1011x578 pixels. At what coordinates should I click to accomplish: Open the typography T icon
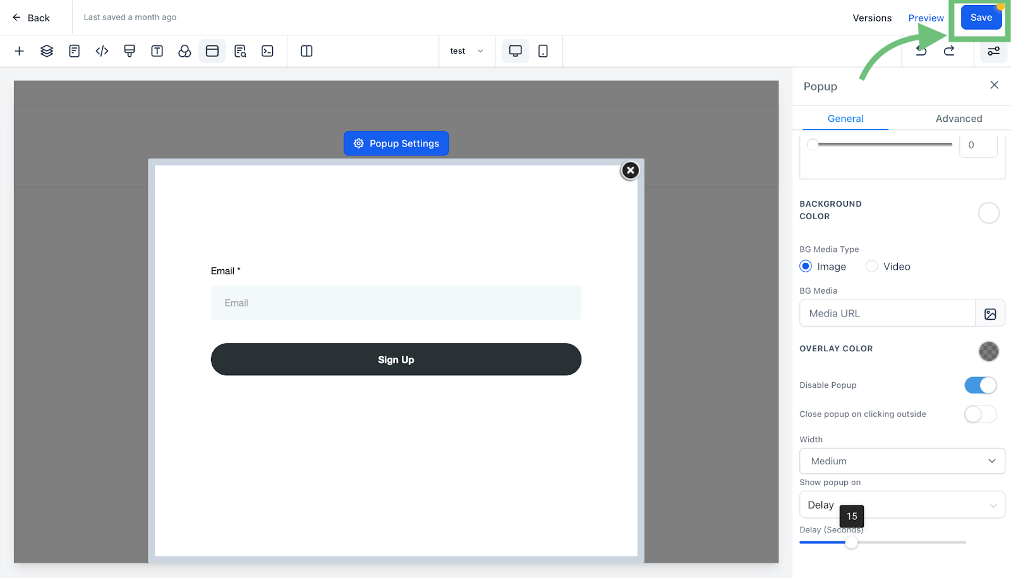click(x=157, y=51)
